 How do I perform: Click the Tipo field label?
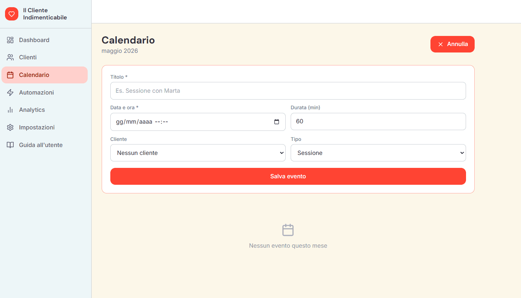[x=296, y=139]
